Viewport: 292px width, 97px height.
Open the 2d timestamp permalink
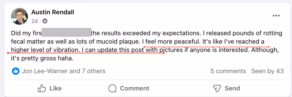tap(35, 21)
